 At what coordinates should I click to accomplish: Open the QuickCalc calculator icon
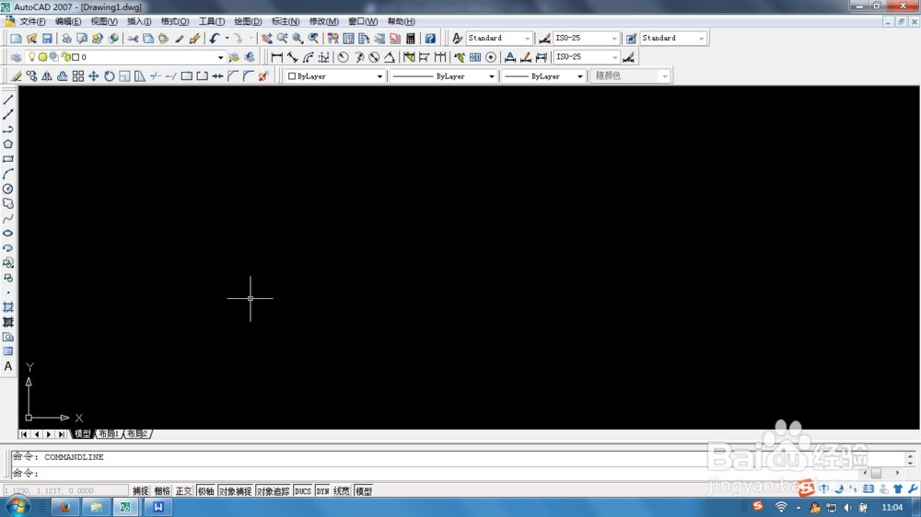pos(411,38)
